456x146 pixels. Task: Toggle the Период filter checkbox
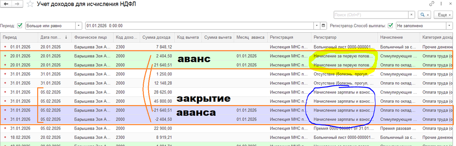click(20, 26)
